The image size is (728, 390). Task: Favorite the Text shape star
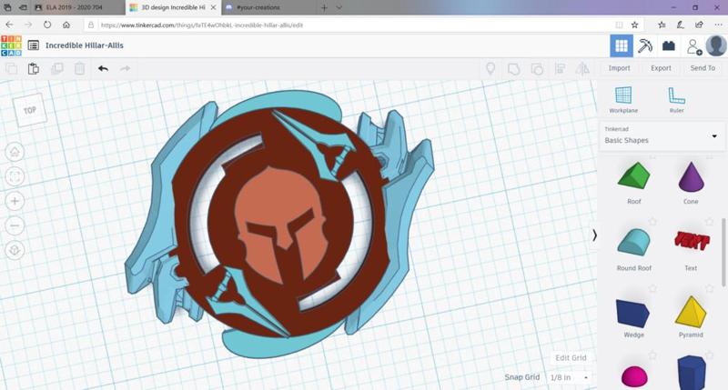pos(709,222)
